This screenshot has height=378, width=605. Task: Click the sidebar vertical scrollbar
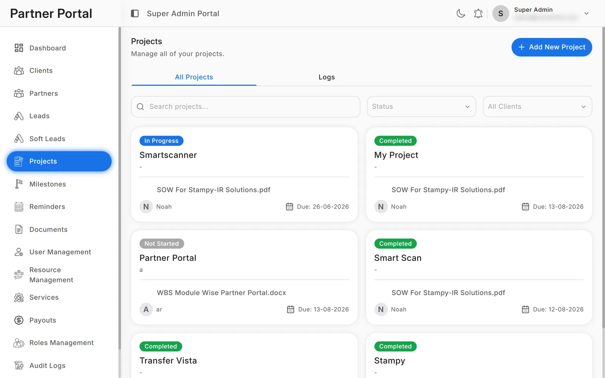point(119,189)
